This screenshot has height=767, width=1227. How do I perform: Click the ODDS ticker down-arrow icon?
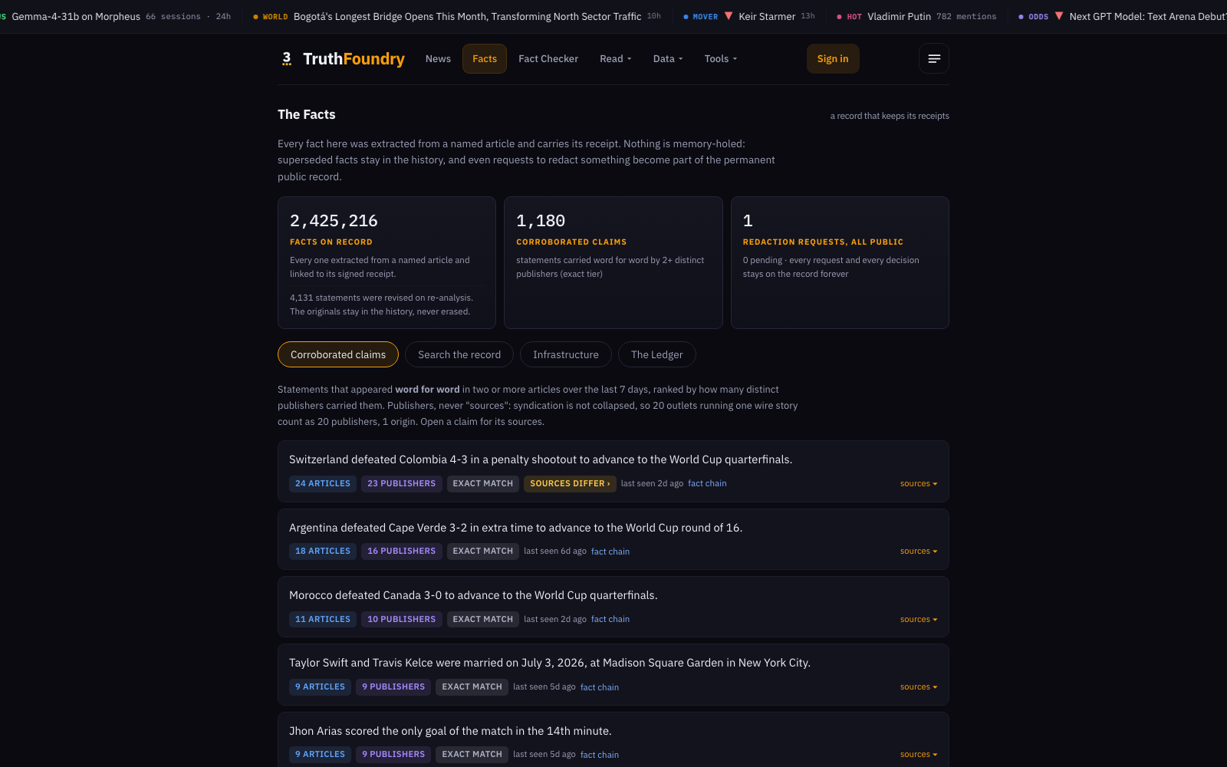[x=1059, y=16]
